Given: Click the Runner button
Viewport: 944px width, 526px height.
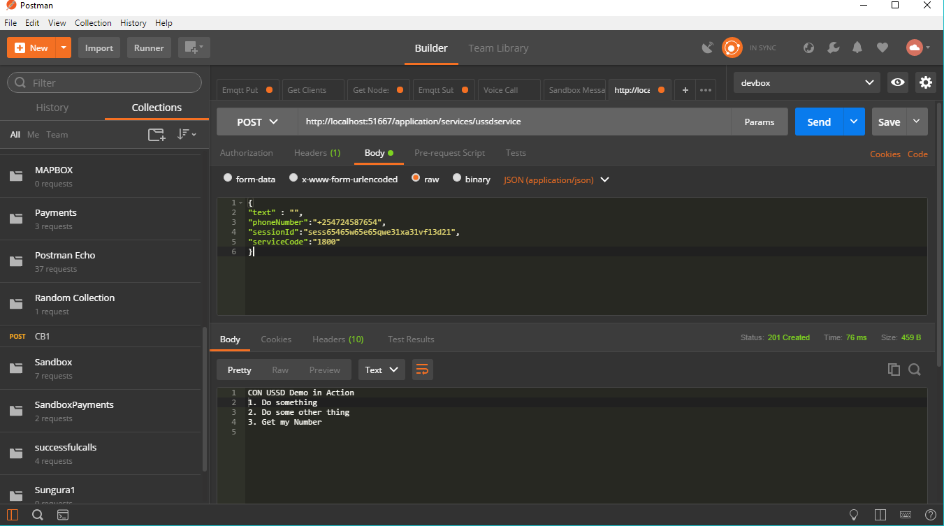Looking at the screenshot, I should coord(149,48).
